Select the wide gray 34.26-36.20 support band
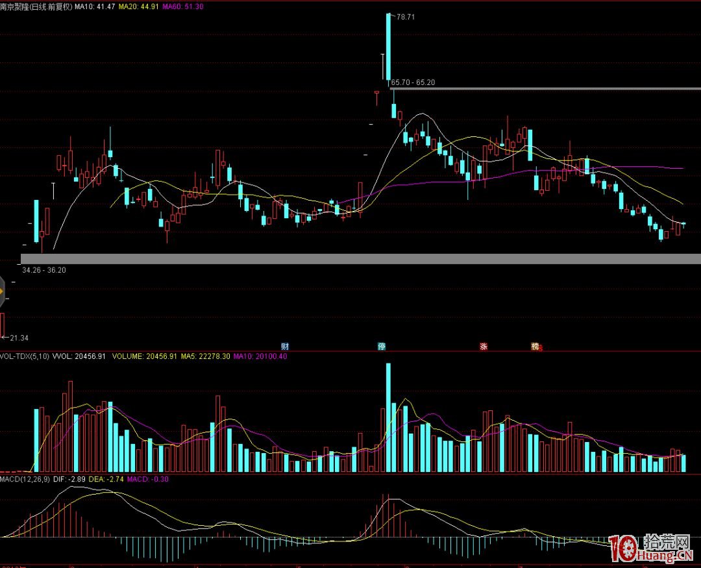Screen dimensions: 701x568 [x=361, y=258]
